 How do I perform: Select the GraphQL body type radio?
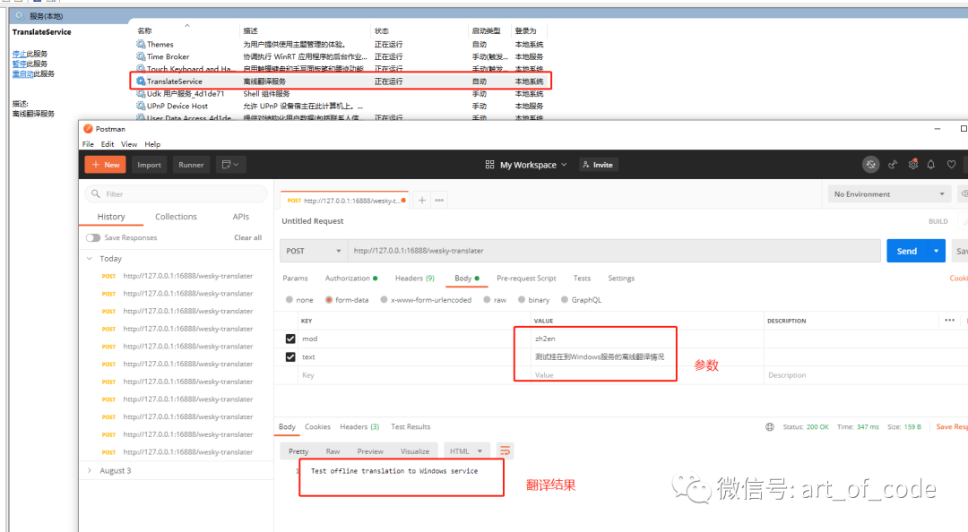565,300
